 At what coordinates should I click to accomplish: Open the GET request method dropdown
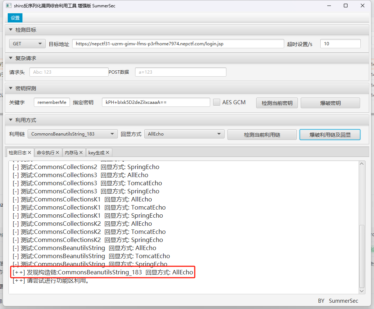click(x=27, y=43)
